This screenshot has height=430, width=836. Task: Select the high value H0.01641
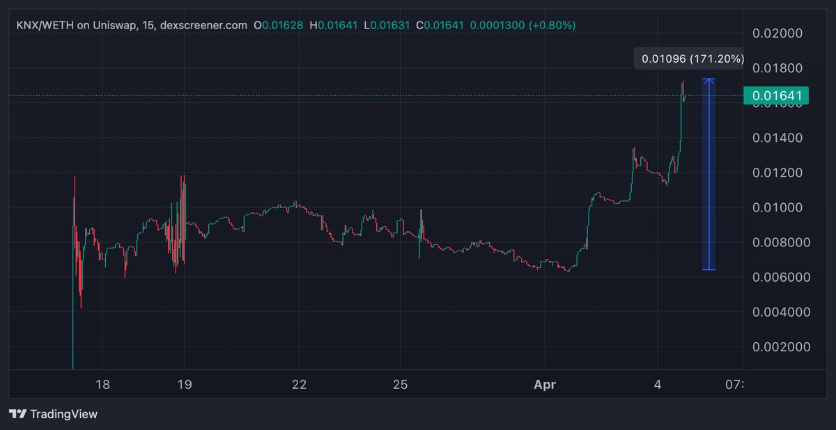tap(334, 25)
